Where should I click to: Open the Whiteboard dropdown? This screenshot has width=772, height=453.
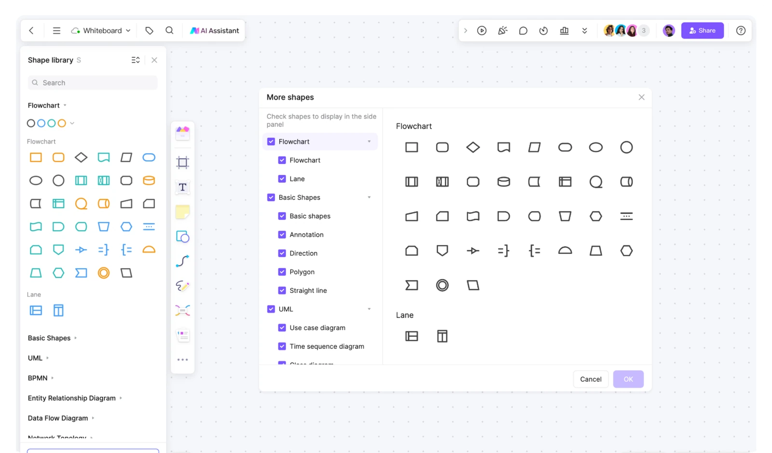pyautogui.click(x=101, y=30)
